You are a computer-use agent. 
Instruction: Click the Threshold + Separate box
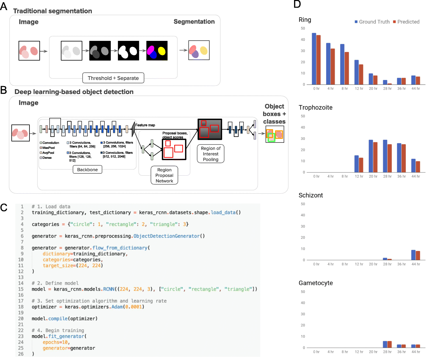pos(113,78)
